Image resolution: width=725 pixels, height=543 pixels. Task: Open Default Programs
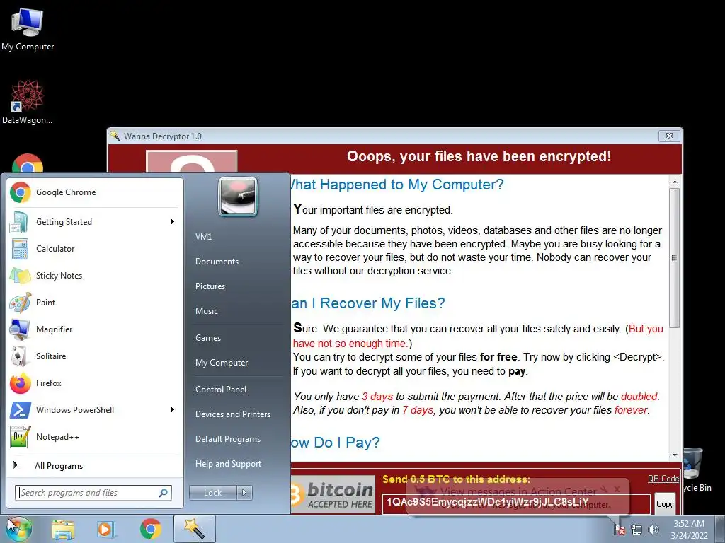point(228,439)
